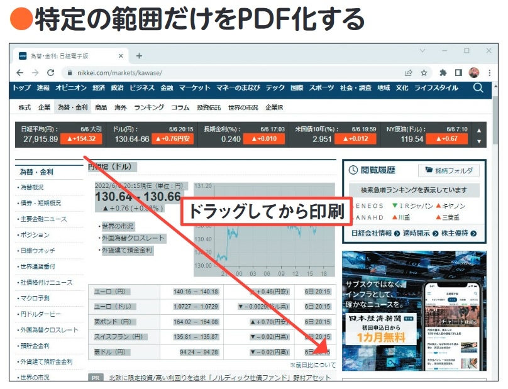Click 日経会社情報 arrow link
Image resolution: width=508 pixels, height=389 pixels.
pos(375,234)
